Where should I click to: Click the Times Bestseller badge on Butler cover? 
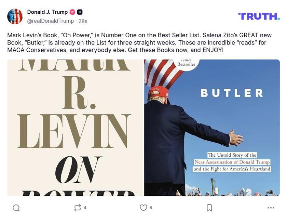click(186, 63)
